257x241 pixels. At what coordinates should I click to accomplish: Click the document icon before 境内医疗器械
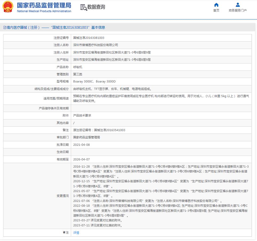(5, 27)
